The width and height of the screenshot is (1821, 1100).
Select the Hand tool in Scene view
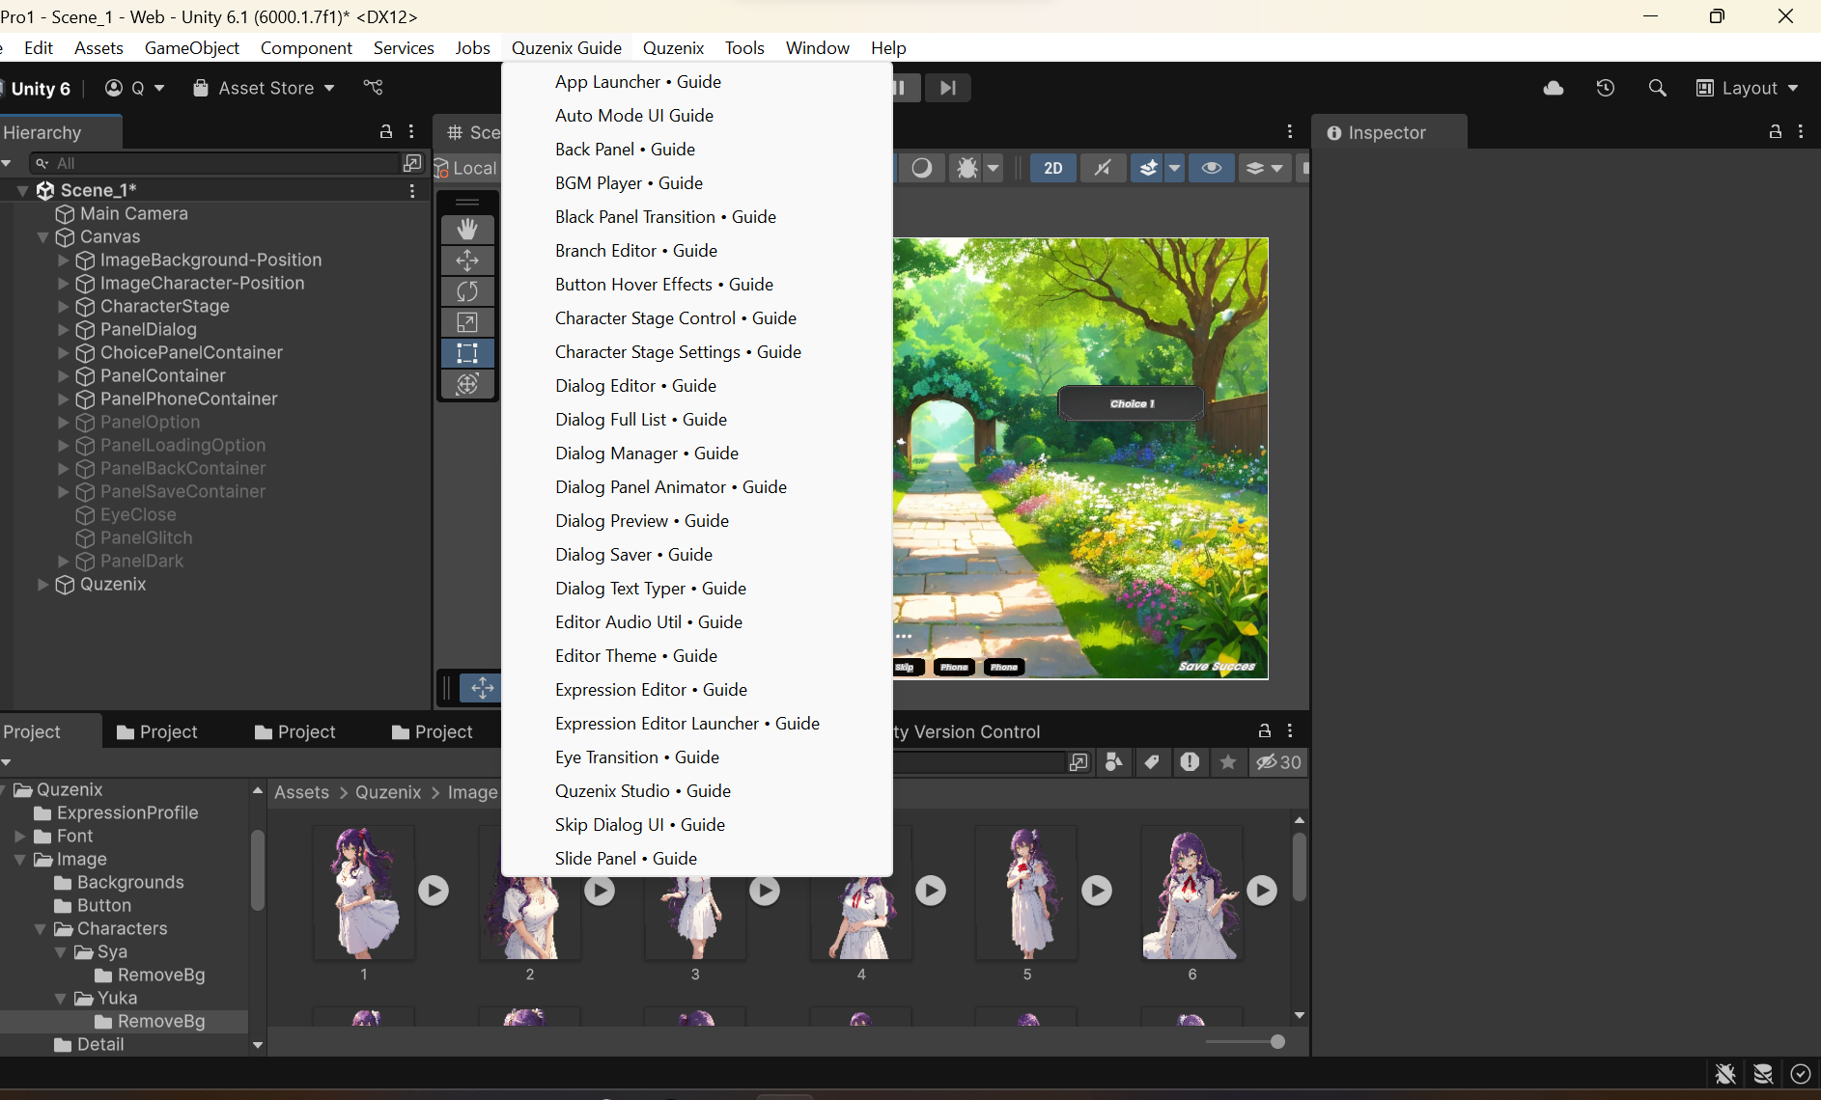[x=467, y=229]
